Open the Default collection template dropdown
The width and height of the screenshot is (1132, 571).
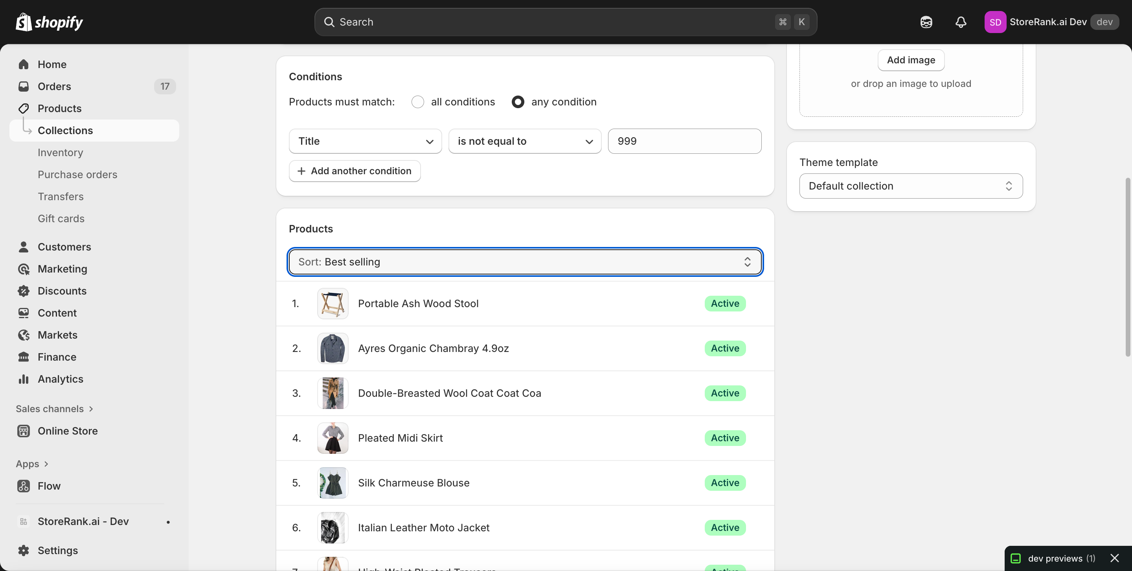[911, 186]
